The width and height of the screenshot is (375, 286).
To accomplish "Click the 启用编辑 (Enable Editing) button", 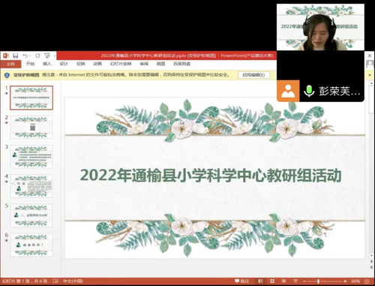I will point(253,75).
